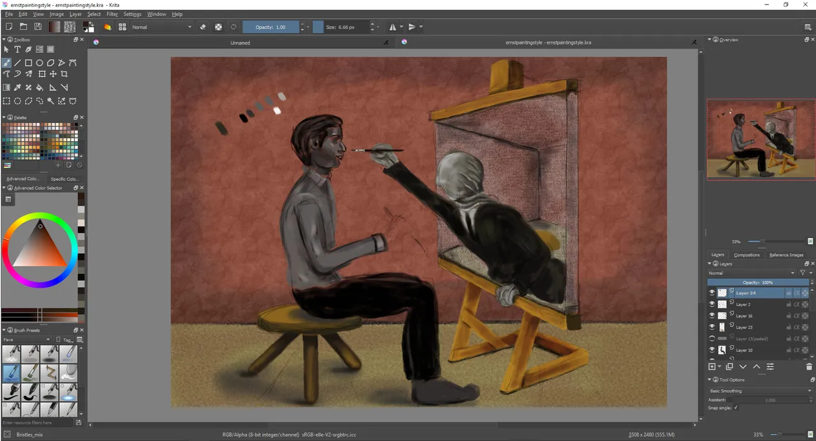This screenshot has height=441, width=816.
Task: Switch to the Reference Images tab
Action: tap(786, 255)
